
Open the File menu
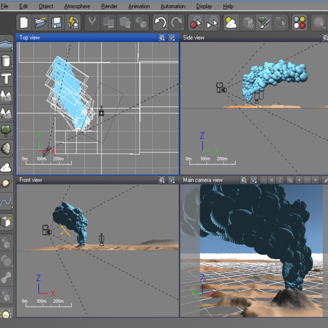4,6
